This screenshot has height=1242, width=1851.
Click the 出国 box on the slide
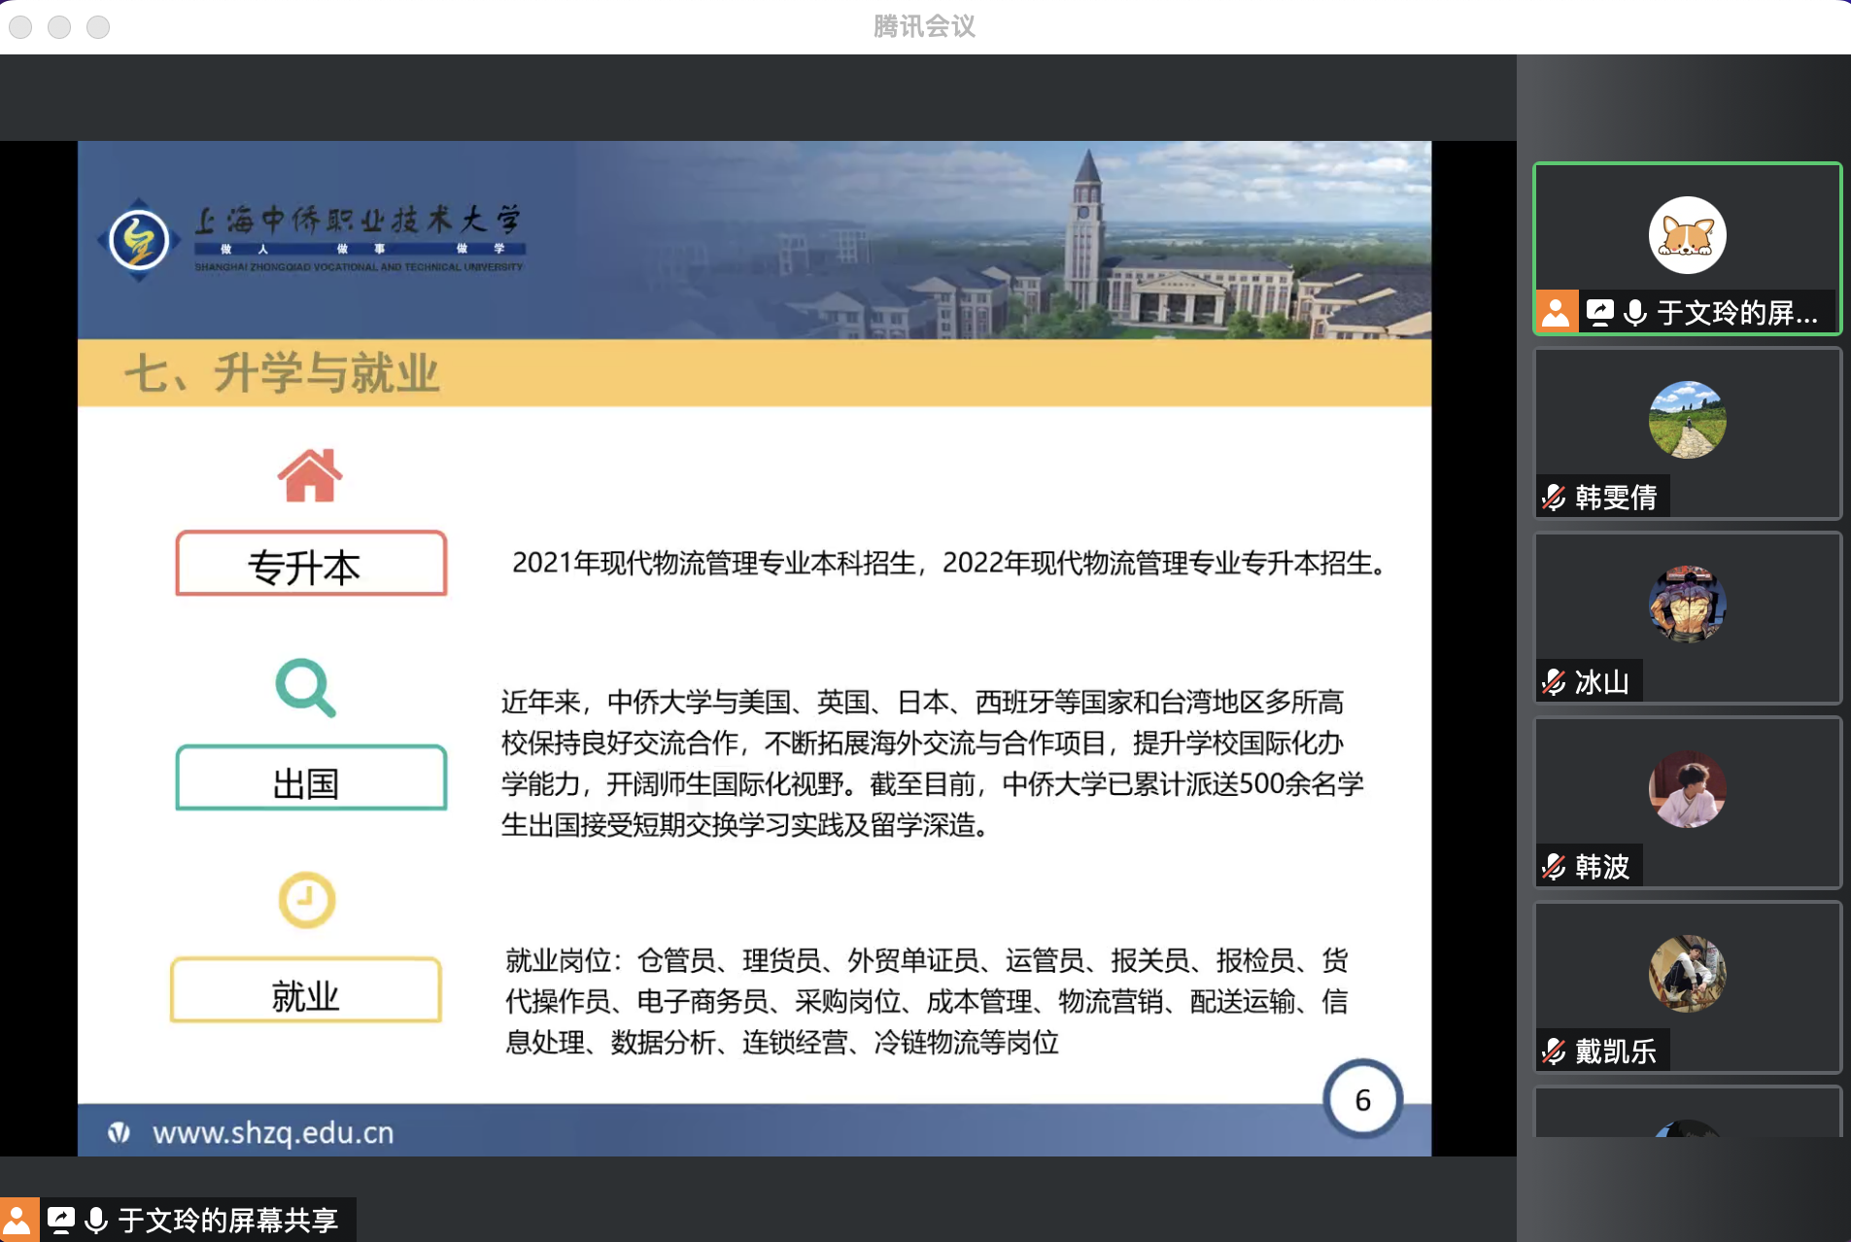311,778
